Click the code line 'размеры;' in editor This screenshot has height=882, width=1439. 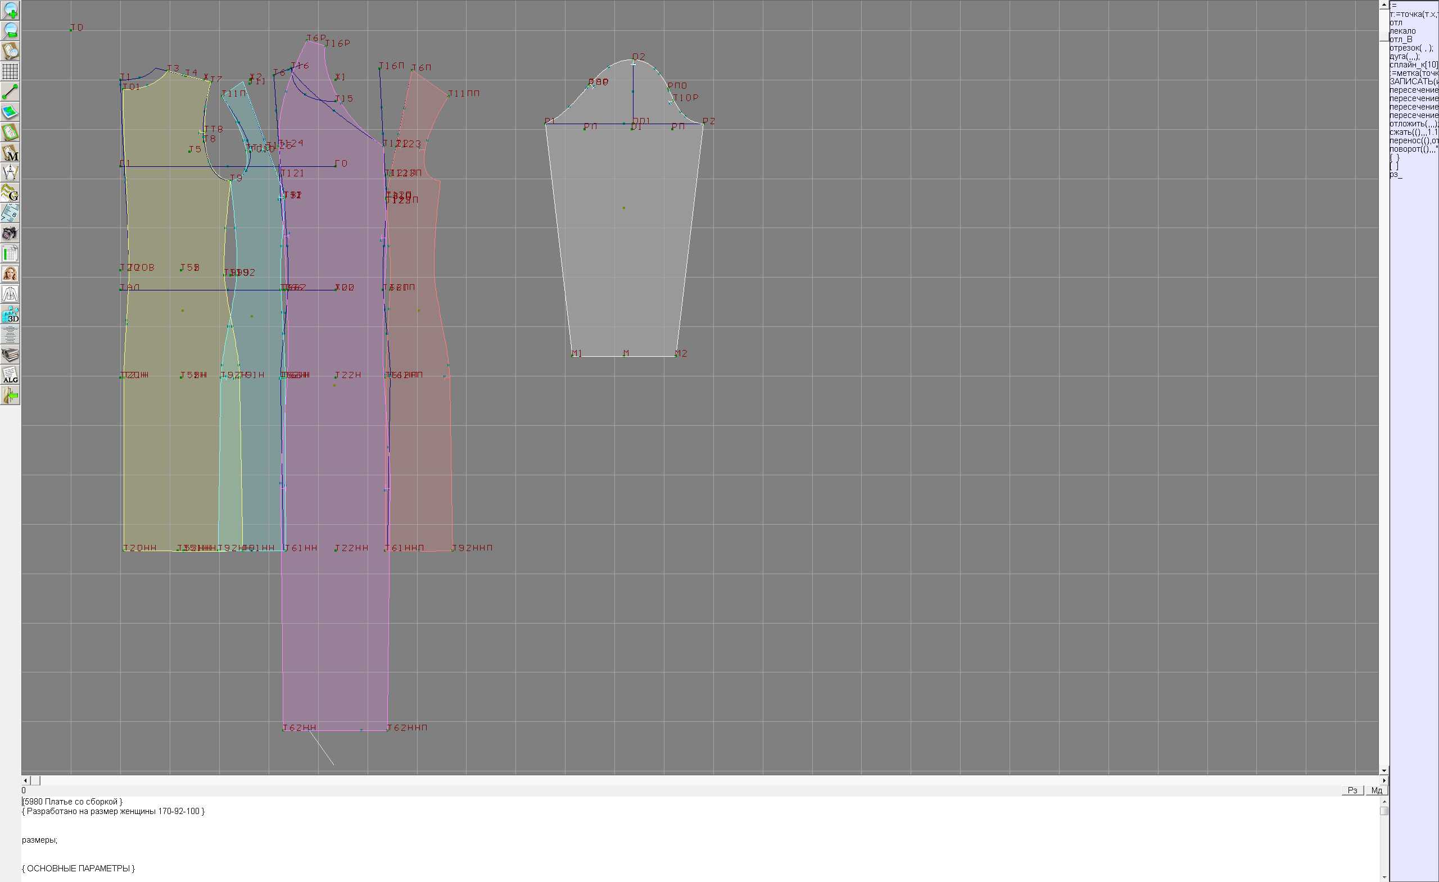[40, 840]
